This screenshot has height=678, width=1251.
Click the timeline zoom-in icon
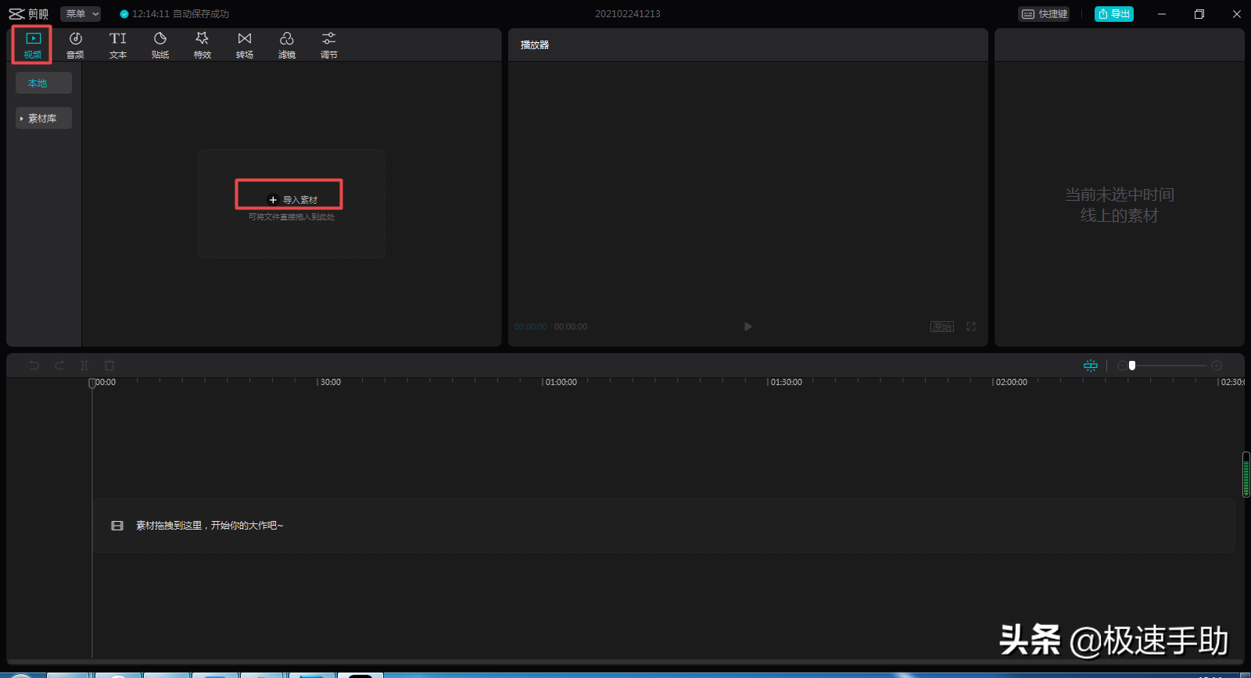click(x=1217, y=366)
